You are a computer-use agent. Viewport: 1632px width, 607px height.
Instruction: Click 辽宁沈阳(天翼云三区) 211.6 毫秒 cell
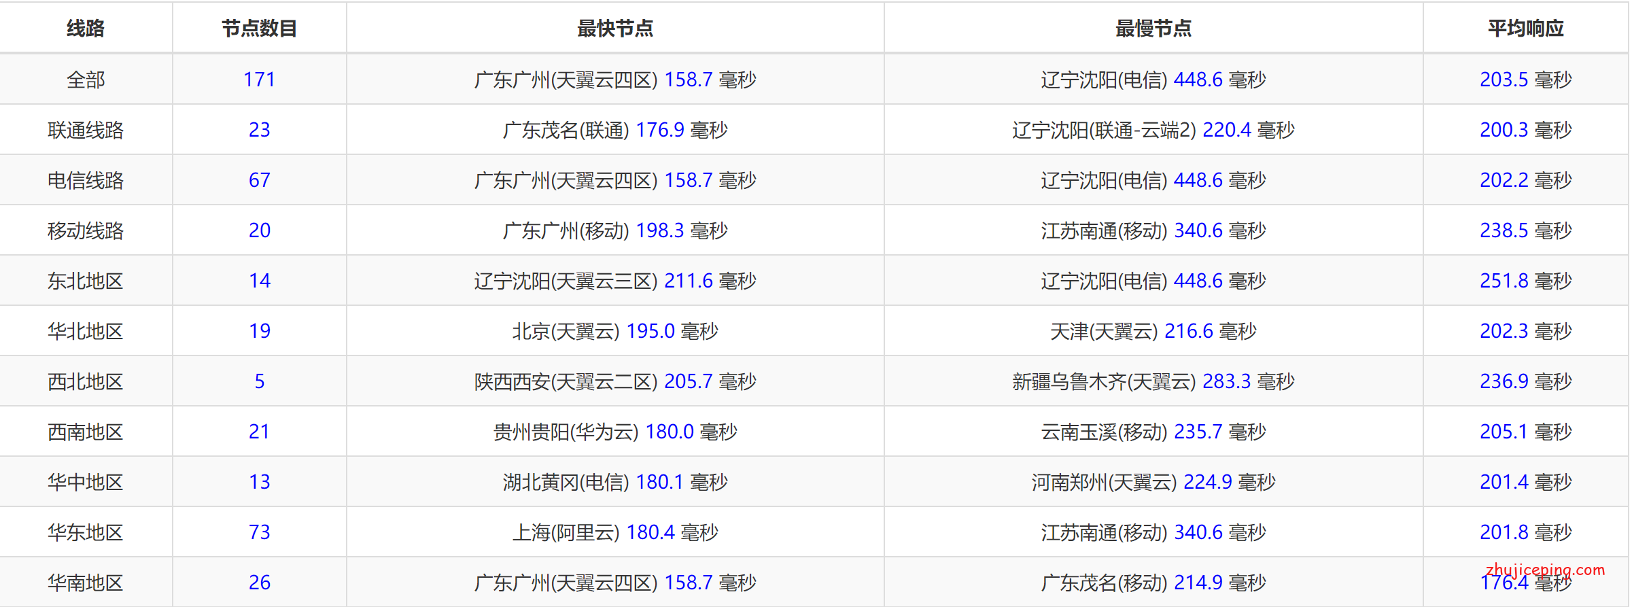pyautogui.click(x=615, y=281)
